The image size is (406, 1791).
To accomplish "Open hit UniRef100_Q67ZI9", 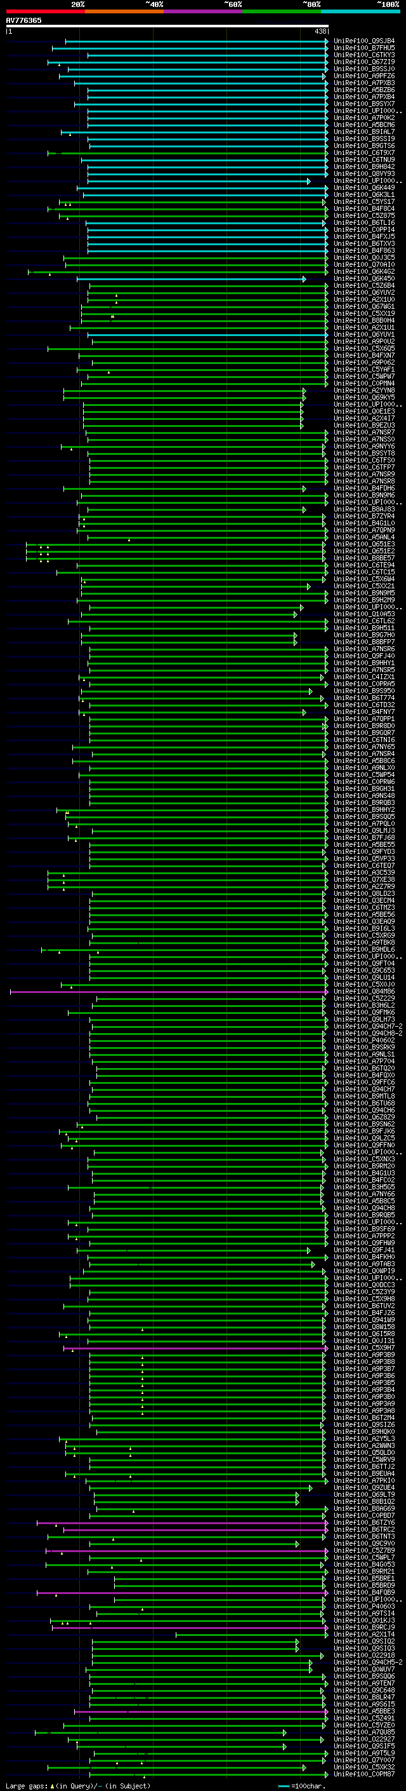I will point(364,62).
